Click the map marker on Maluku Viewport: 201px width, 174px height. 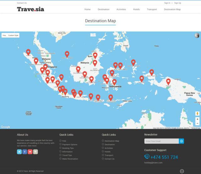[142, 79]
